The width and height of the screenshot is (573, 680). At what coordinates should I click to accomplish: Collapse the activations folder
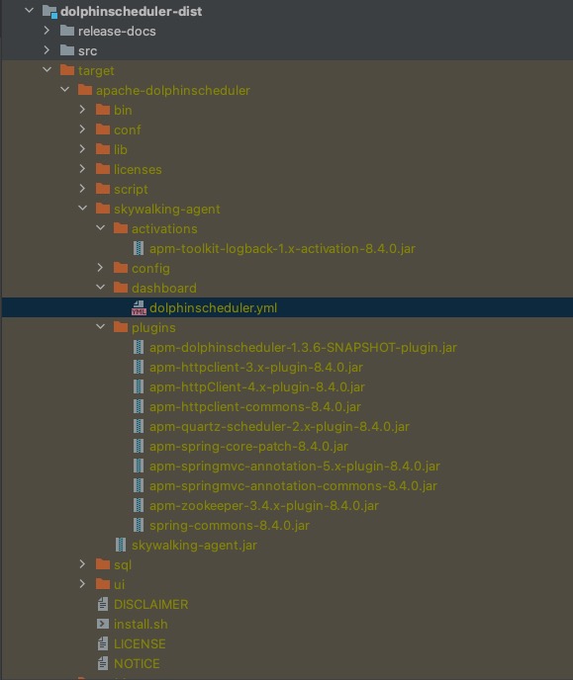click(100, 227)
